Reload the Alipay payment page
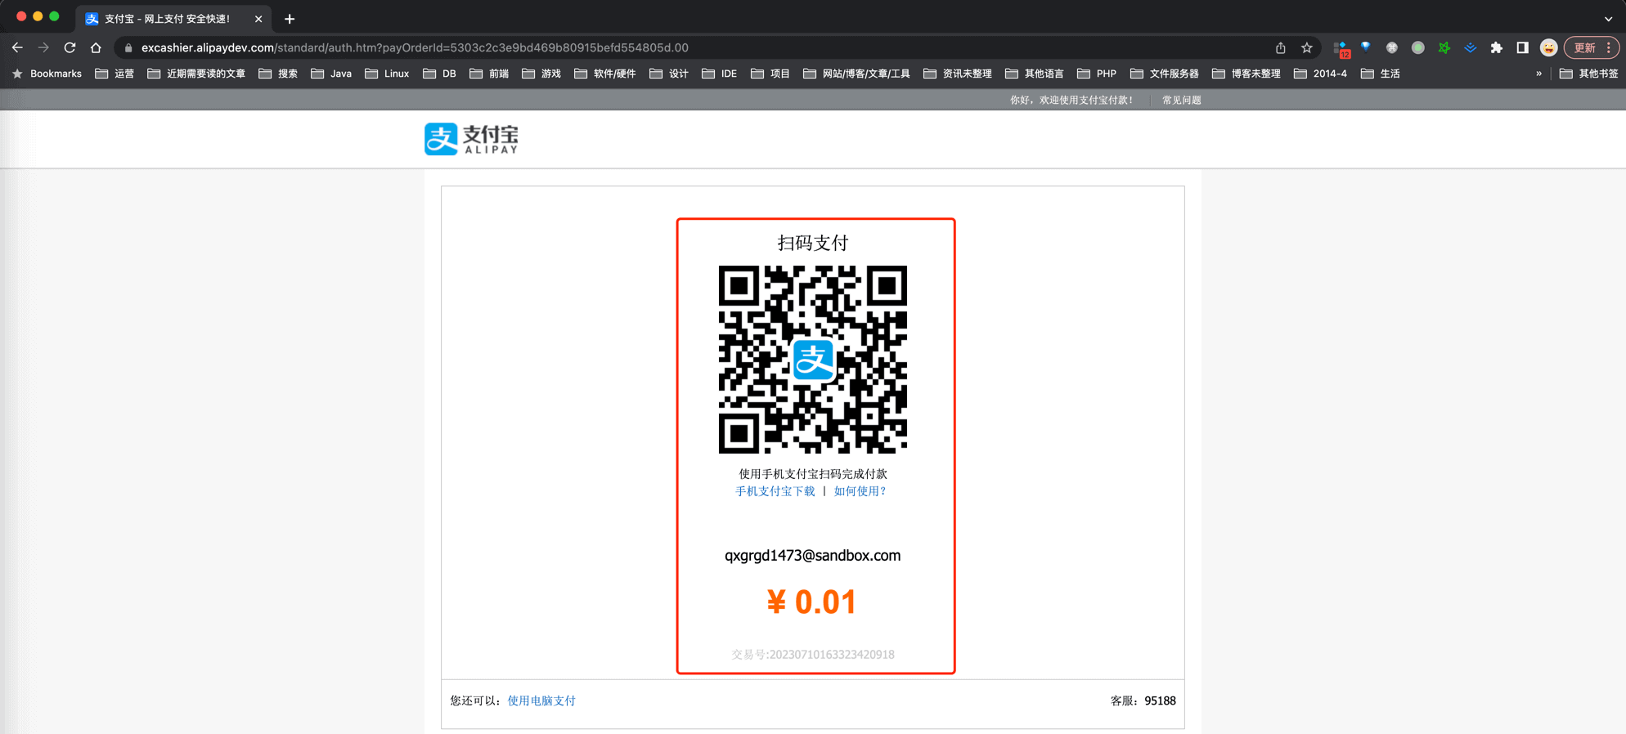This screenshot has width=1626, height=734. tap(70, 47)
